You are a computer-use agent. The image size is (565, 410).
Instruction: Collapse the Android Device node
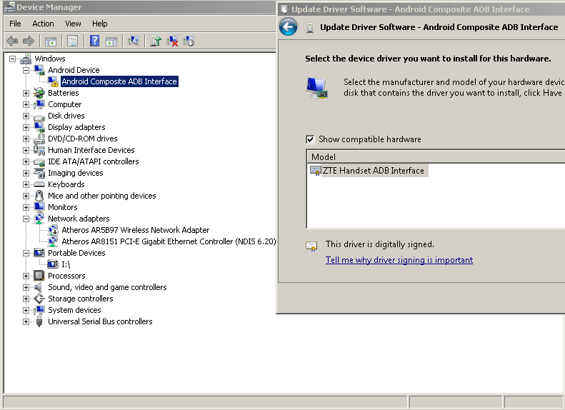tap(26, 70)
